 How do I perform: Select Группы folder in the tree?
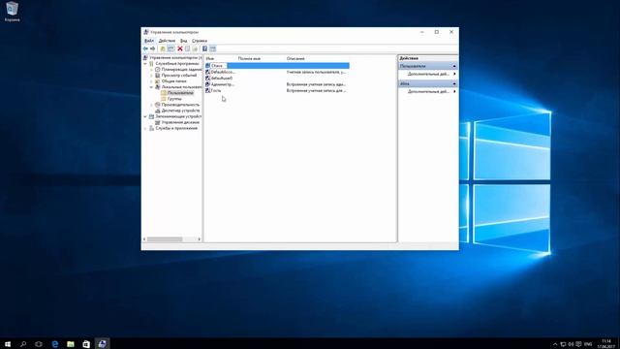(174, 99)
